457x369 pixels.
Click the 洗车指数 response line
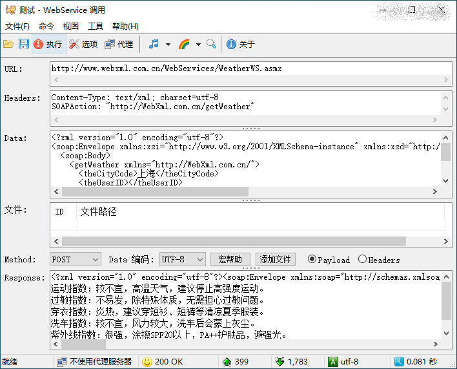(x=153, y=323)
